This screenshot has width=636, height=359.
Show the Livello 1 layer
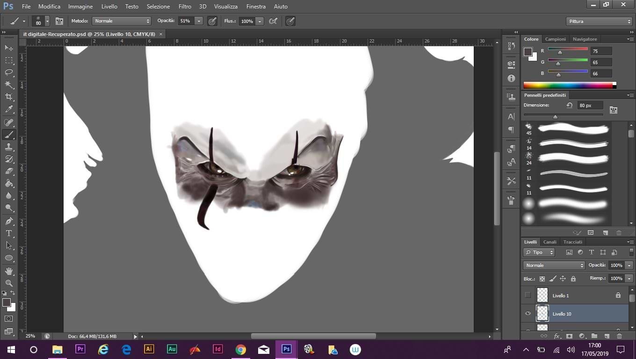point(528,295)
